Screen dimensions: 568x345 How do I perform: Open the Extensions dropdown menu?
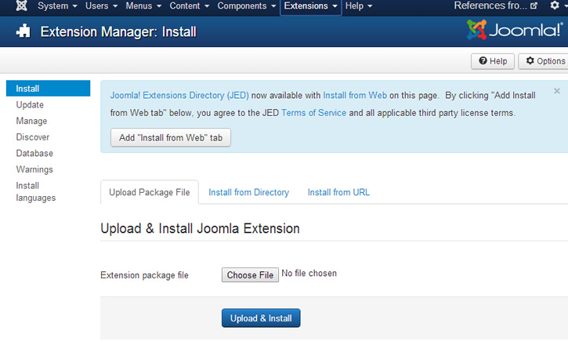311,6
